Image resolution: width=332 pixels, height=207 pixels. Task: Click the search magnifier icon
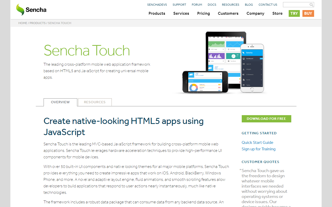311,5
